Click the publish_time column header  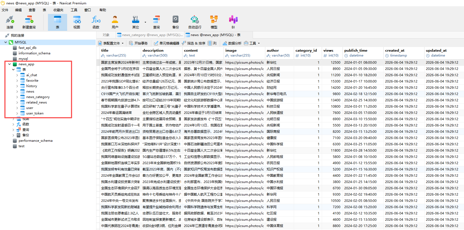coord(363,53)
